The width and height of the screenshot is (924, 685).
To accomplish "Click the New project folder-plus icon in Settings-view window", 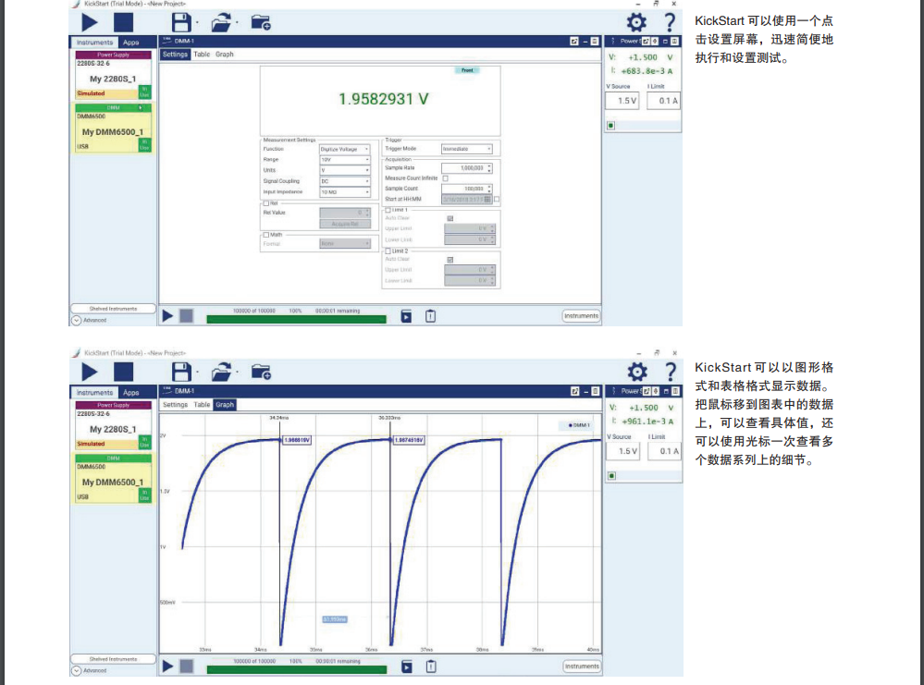I will (x=261, y=23).
